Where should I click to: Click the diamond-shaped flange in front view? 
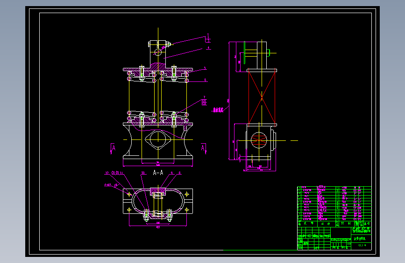pos(158,139)
